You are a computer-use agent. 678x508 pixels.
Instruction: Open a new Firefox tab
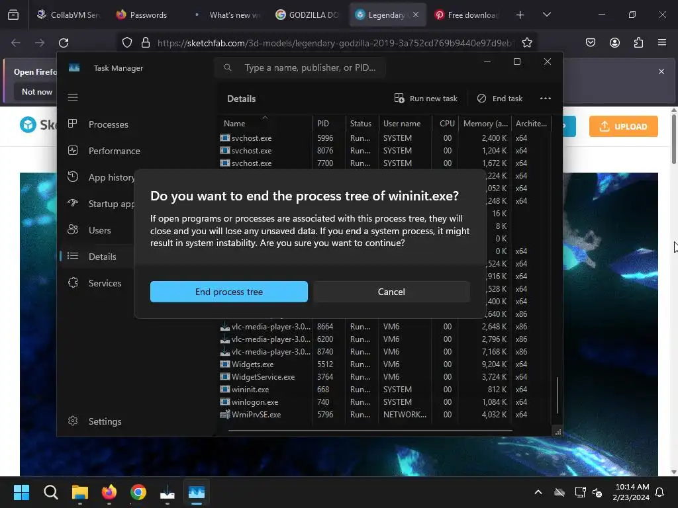point(520,15)
